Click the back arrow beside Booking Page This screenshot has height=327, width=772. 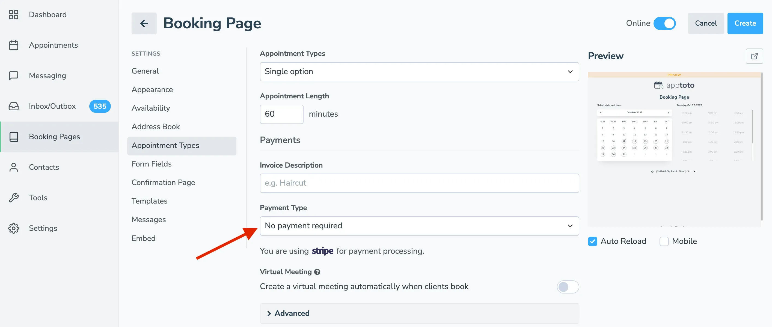[x=144, y=23]
